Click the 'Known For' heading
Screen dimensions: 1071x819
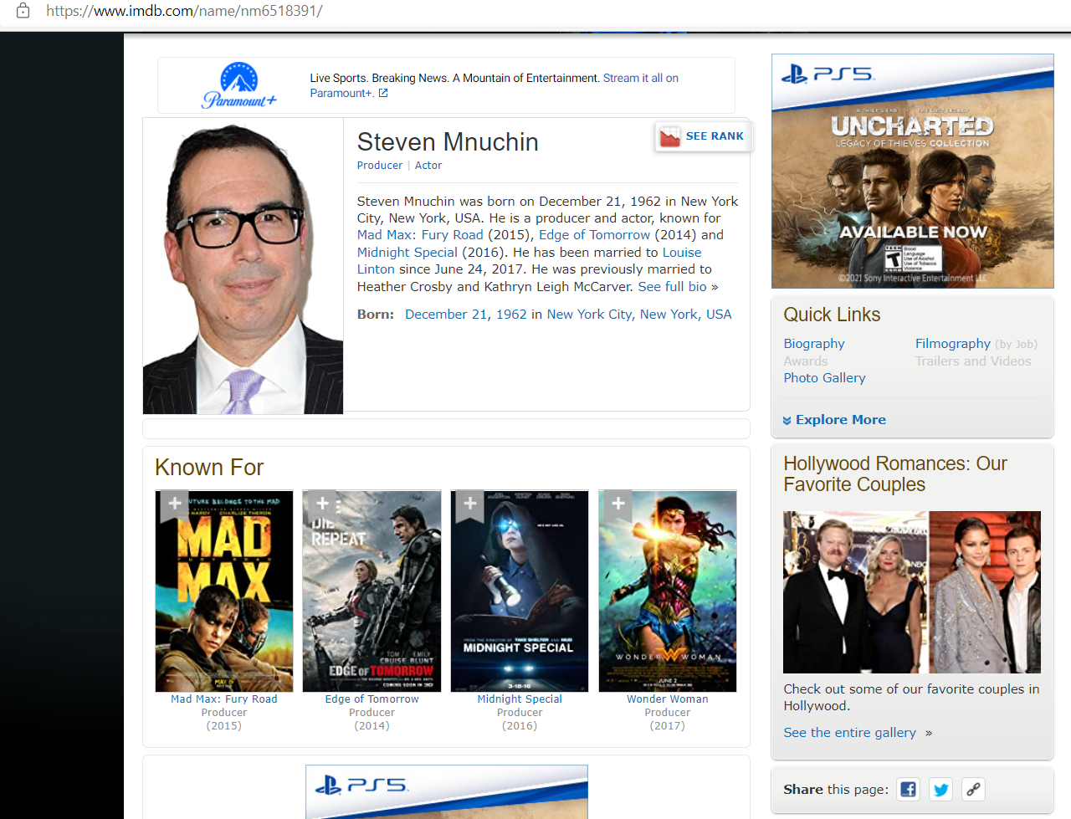(209, 468)
